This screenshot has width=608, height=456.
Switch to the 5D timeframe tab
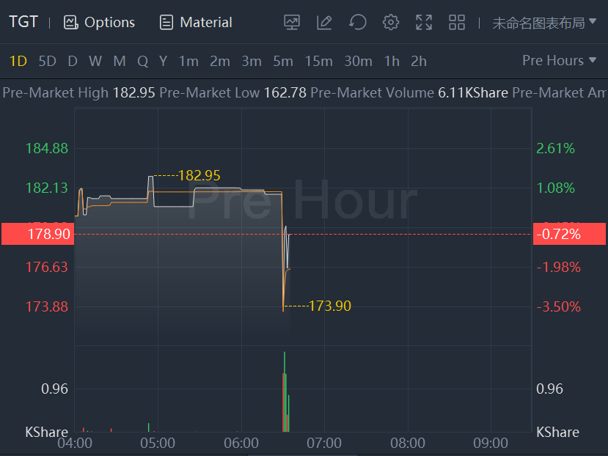(47, 62)
